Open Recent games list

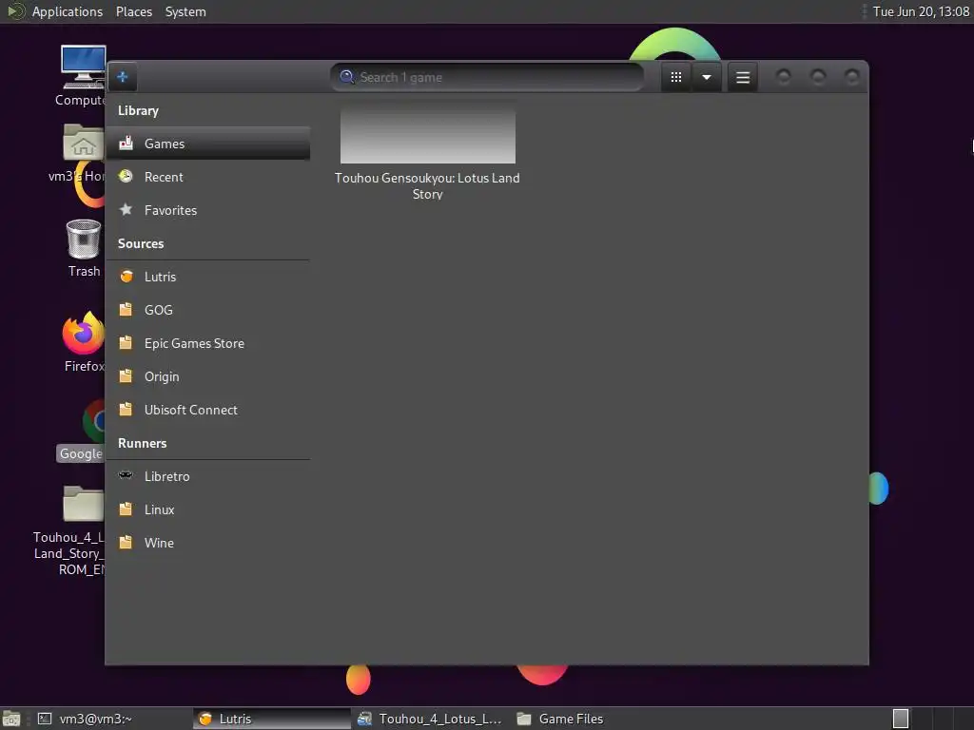208,177
